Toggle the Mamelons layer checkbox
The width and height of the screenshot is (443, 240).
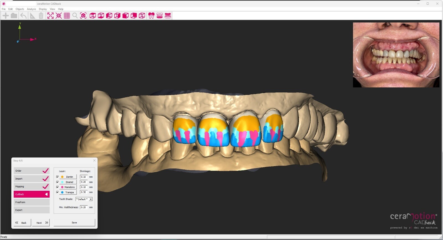(x=57, y=187)
